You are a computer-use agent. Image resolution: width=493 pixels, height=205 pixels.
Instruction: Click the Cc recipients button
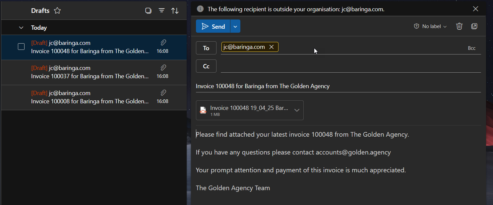pos(206,66)
